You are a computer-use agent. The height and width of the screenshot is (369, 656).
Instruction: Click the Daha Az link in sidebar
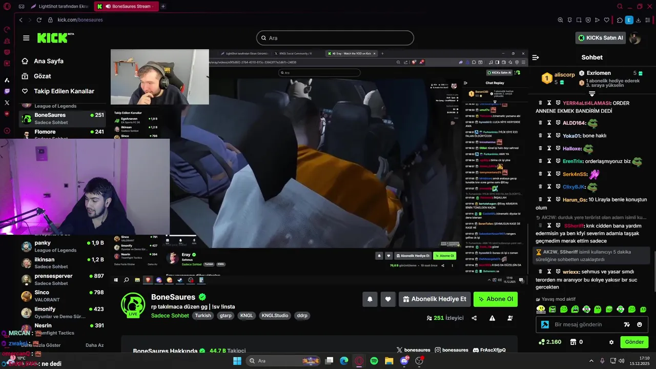coord(94,345)
